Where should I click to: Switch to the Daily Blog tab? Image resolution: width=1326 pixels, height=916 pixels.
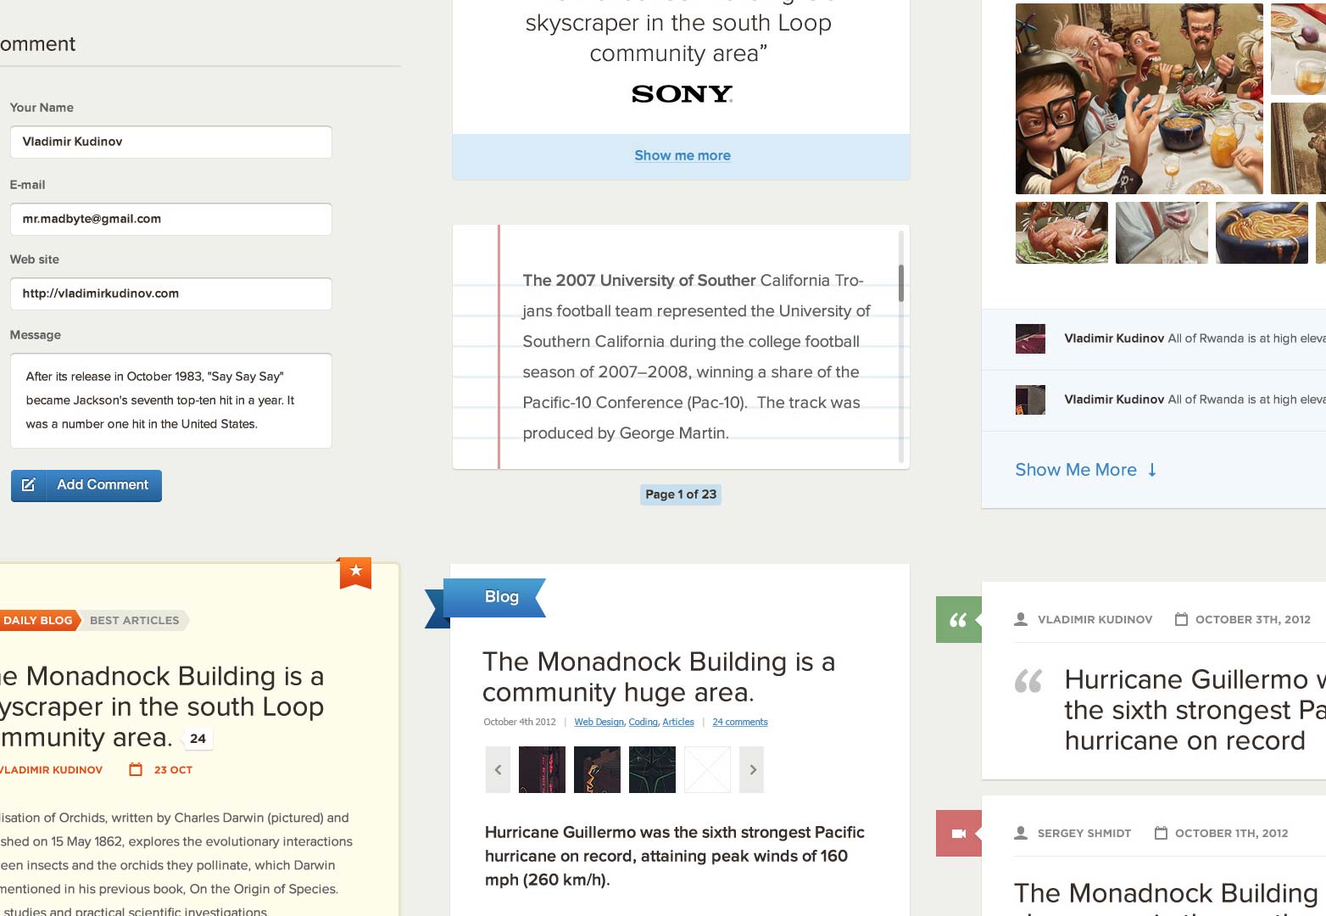[x=38, y=620]
